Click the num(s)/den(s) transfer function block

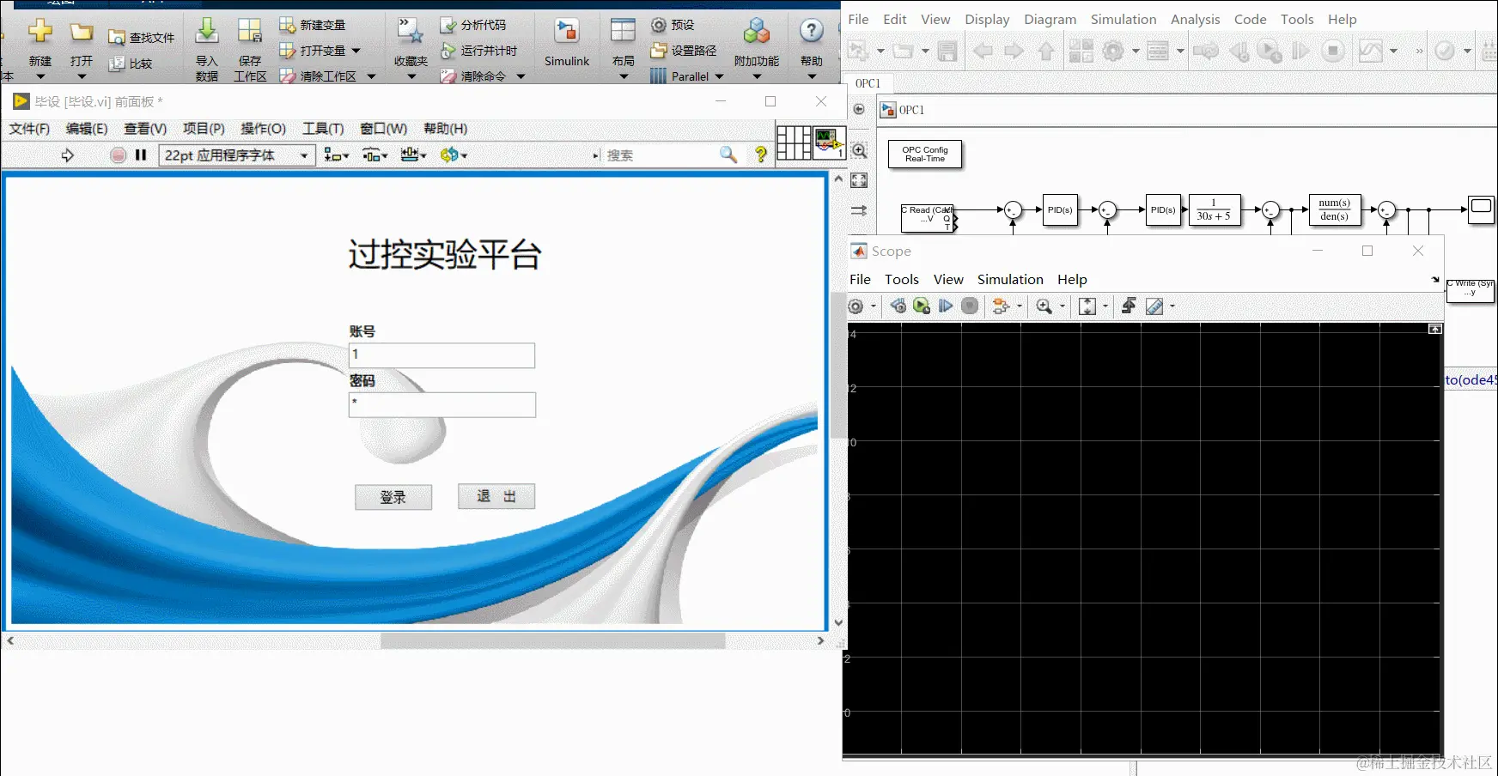click(1334, 209)
